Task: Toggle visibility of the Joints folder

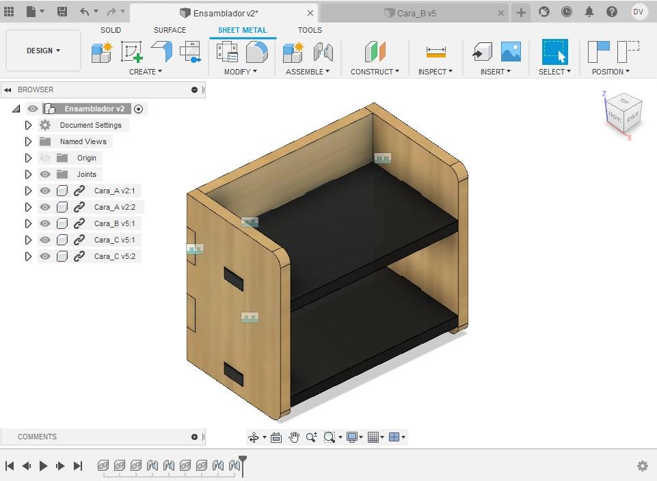Action: coord(45,174)
